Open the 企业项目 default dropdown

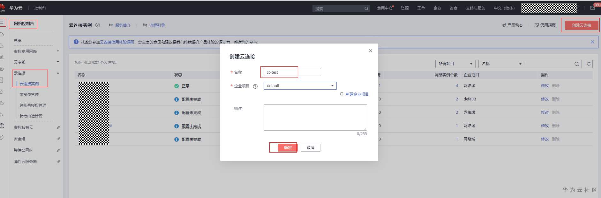pos(300,86)
